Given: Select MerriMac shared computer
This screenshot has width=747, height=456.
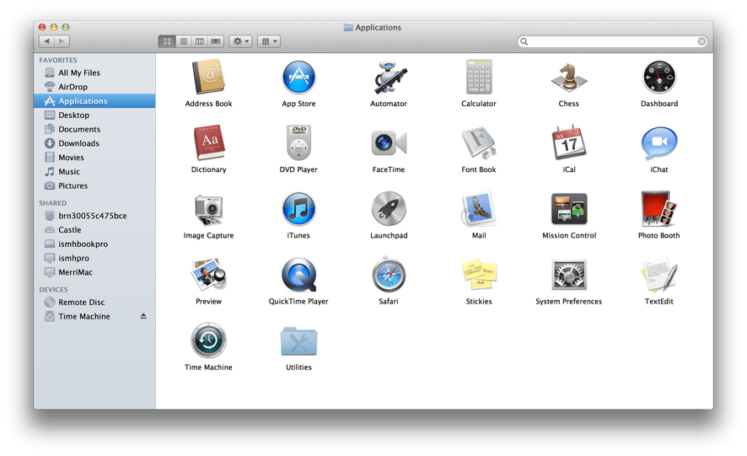Looking at the screenshot, I should point(94,272).
